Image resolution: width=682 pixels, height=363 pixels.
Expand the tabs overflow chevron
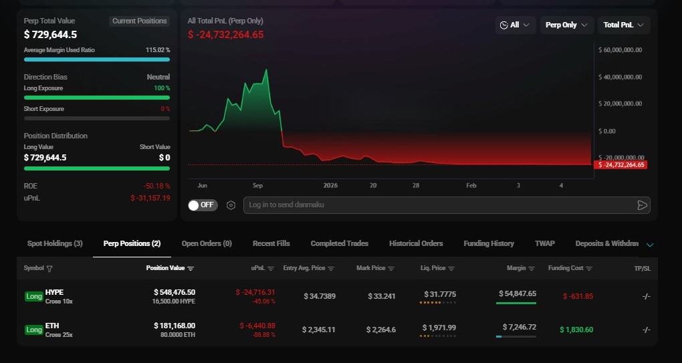[x=650, y=245]
